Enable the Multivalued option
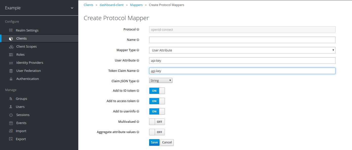The height and width of the screenshot is (150, 352). [157, 122]
